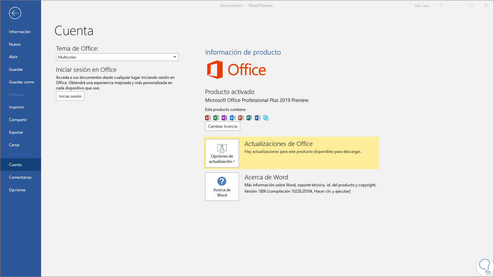
Task: Click "Microsoft Office Professional Plus 2019 Preview" text
Action: coord(257,100)
